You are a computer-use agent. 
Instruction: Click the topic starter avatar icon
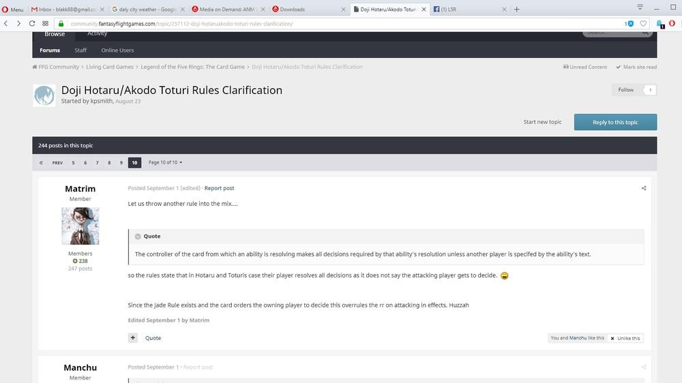[44, 95]
